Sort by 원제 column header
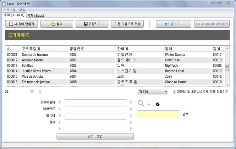Image resolution: width=236 pixels, height=149 pixels. [187, 49]
